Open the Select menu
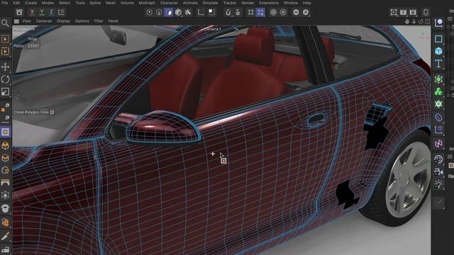Screen dimensions: 454x255 [x=65, y=3]
